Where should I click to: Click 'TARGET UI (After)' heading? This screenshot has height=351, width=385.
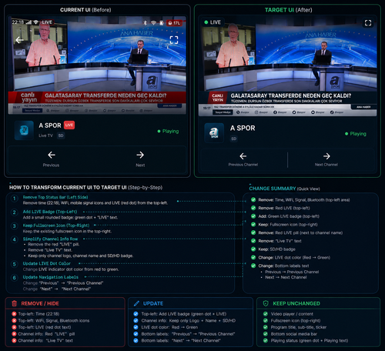288,10
